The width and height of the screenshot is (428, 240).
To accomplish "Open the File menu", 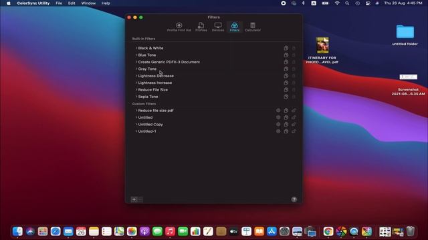I will tap(59, 3).
